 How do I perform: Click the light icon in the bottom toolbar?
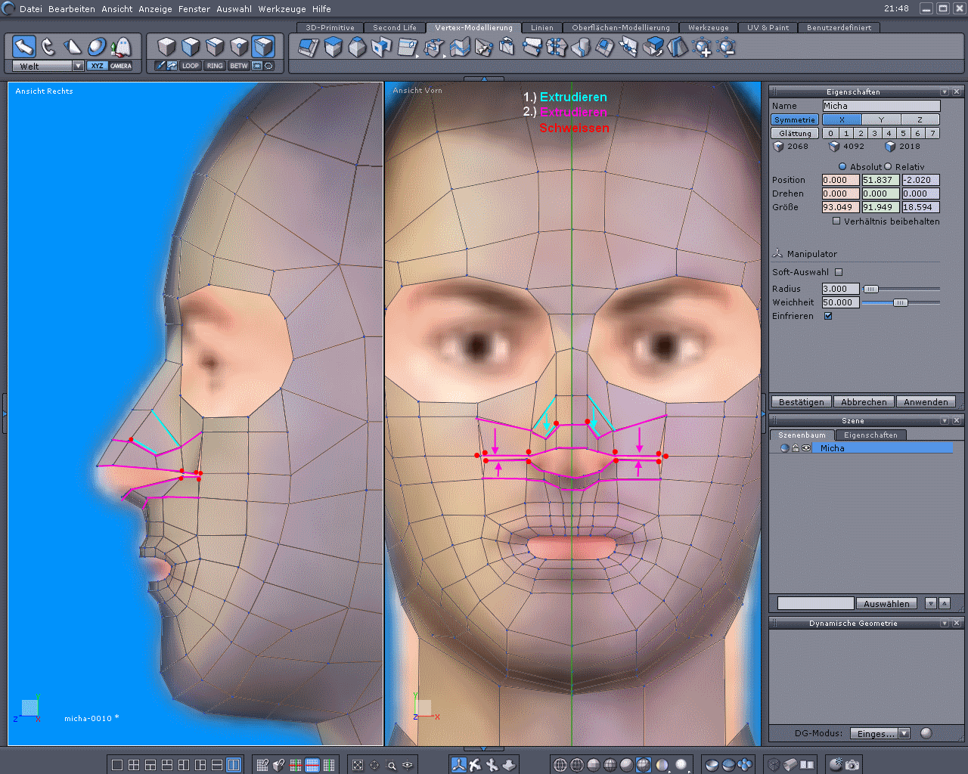[x=836, y=765]
